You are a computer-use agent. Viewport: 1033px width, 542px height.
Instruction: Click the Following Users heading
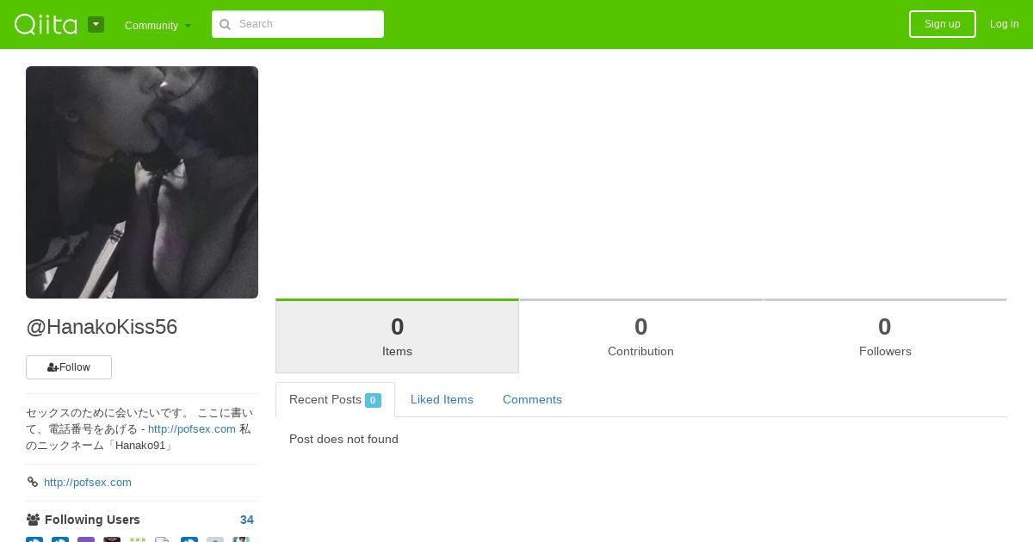click(x=92, y=520)
